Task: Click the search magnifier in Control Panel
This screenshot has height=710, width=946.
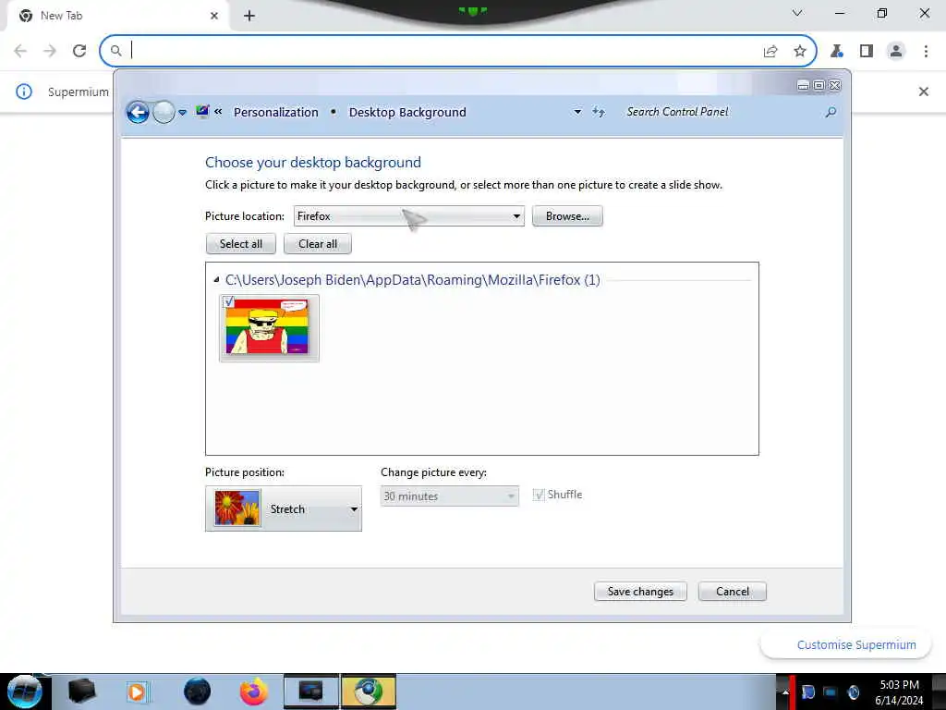Action: 831,112
